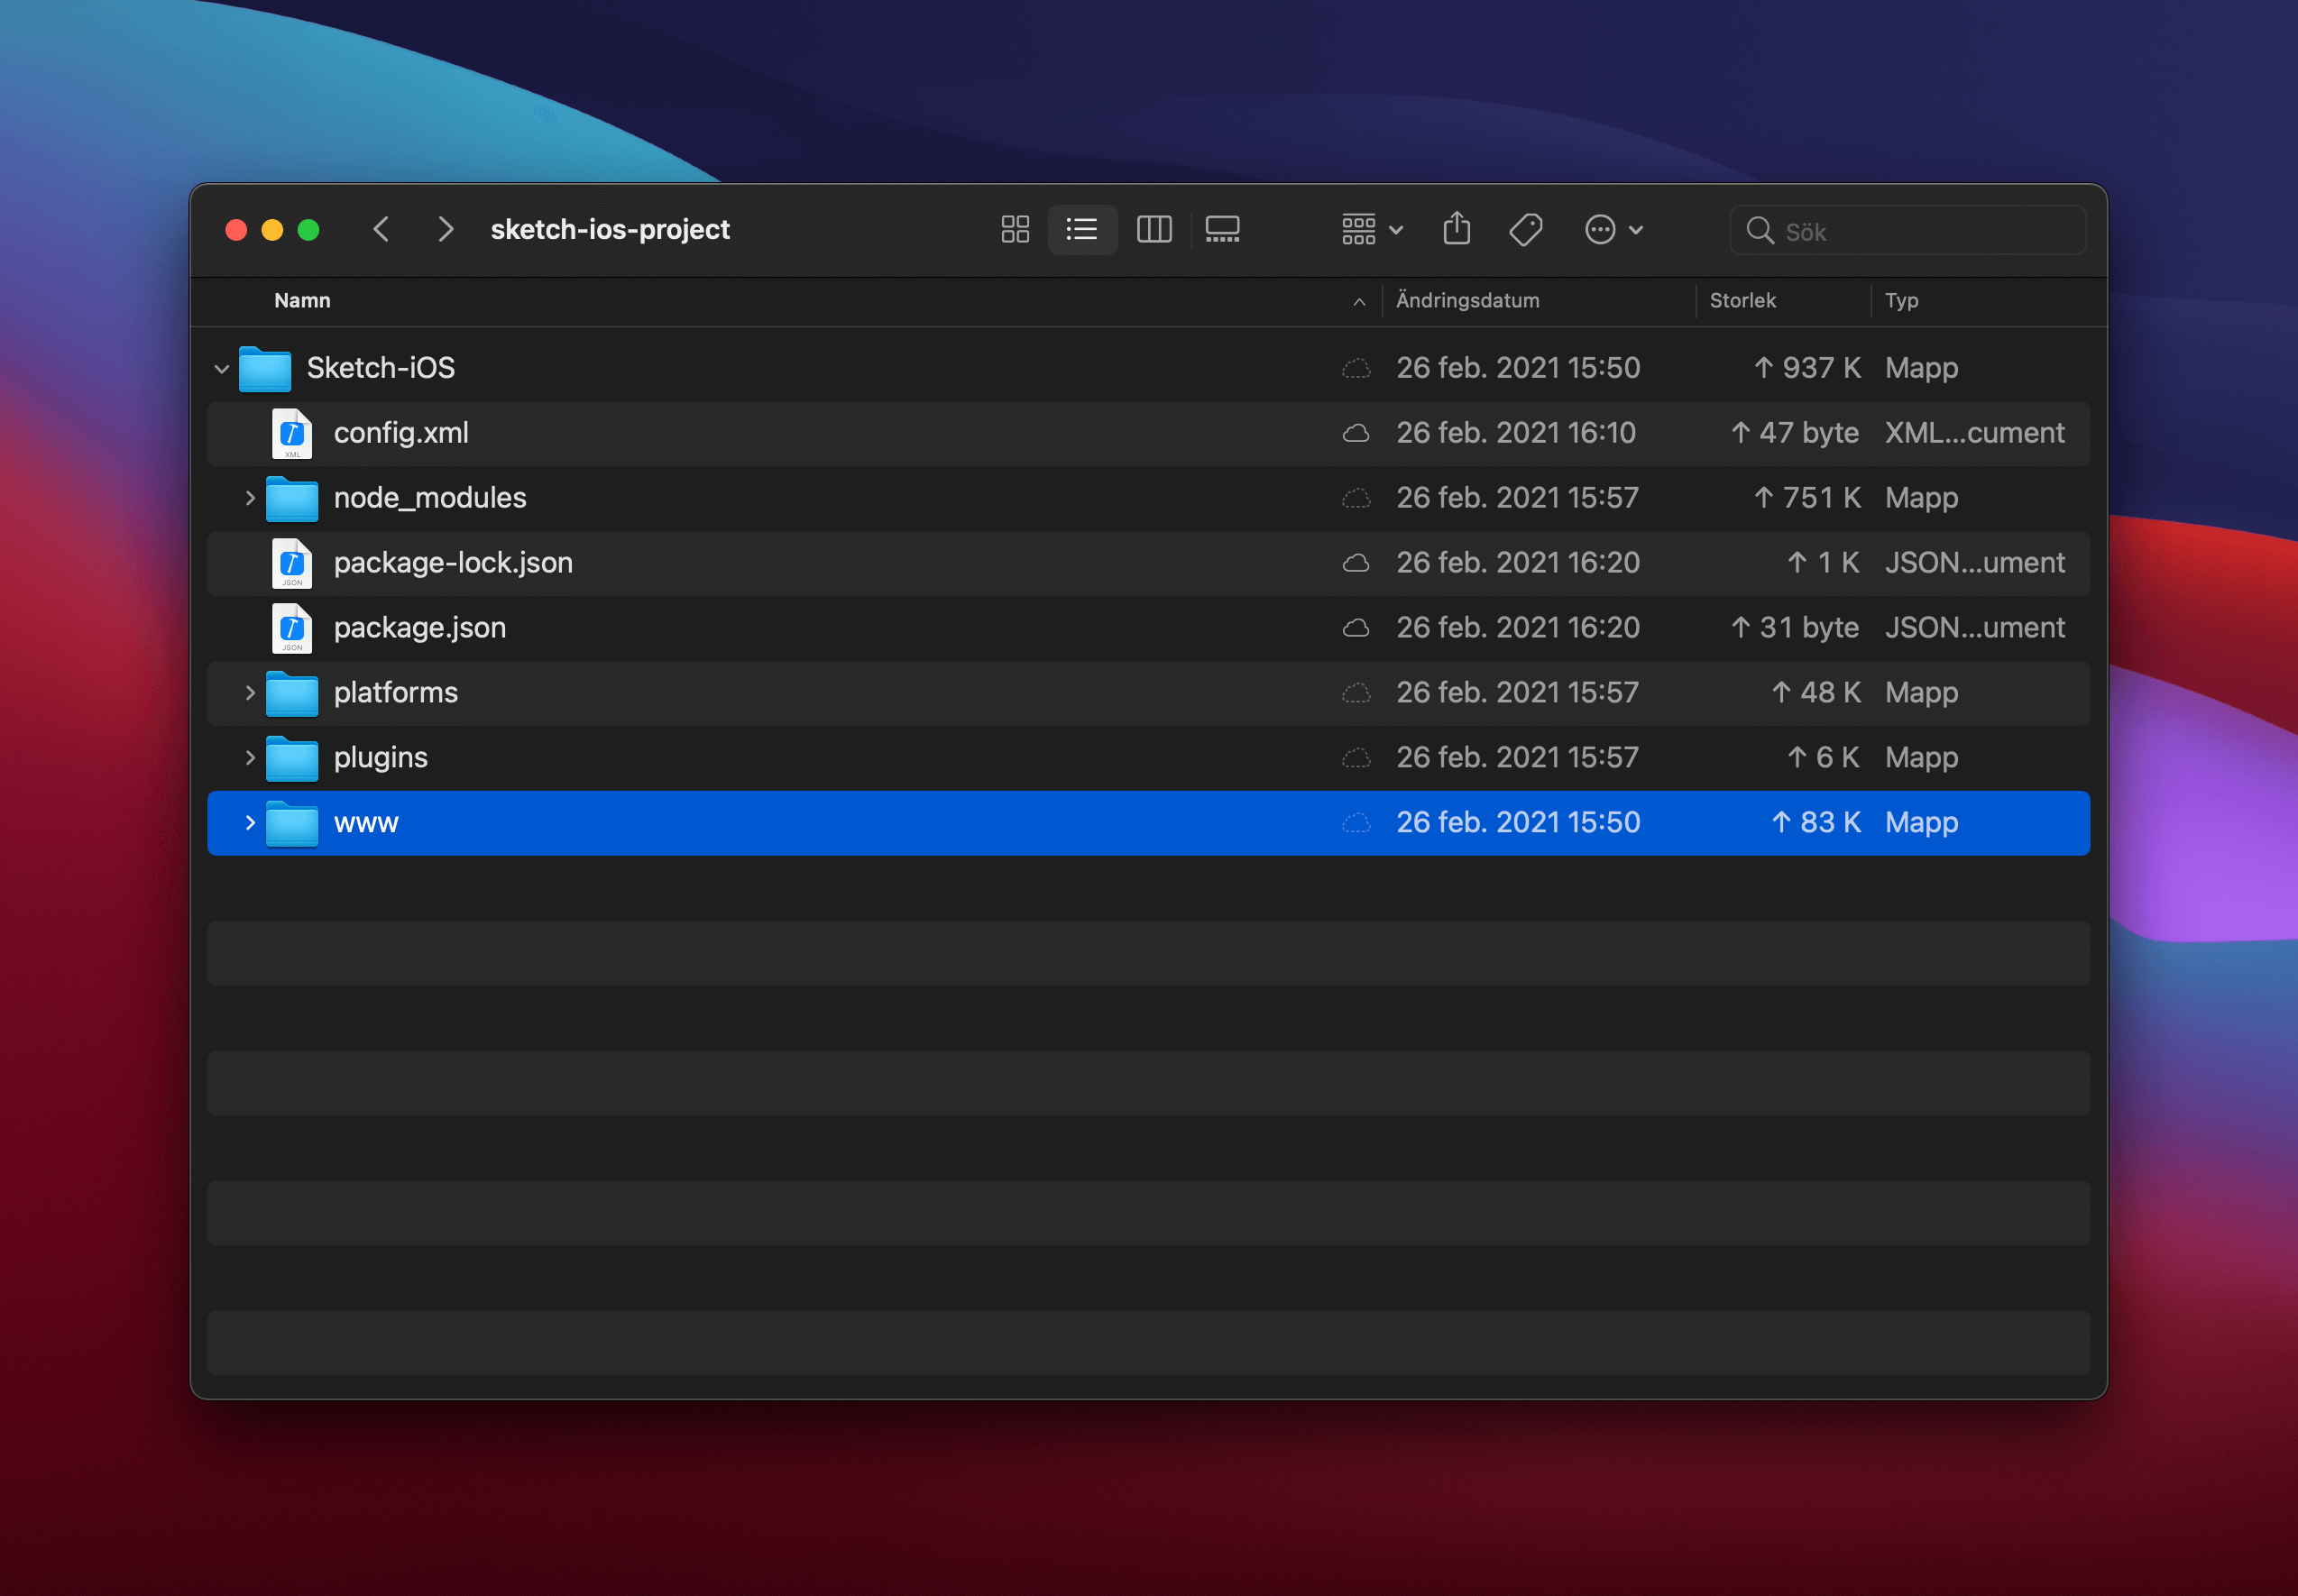Image resolution: width=2298 pixels, height=1596 pixels.
Task: Click the cloud icon in www row
Action: pos(1355,823)
